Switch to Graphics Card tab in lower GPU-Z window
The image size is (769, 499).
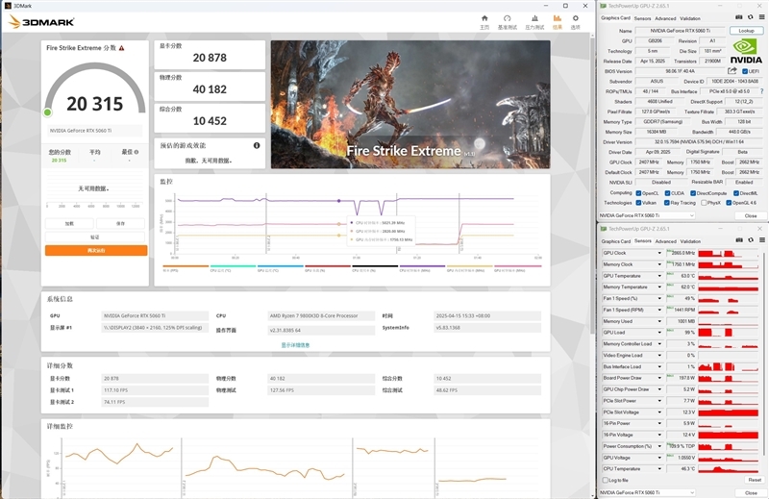[615, 241]
